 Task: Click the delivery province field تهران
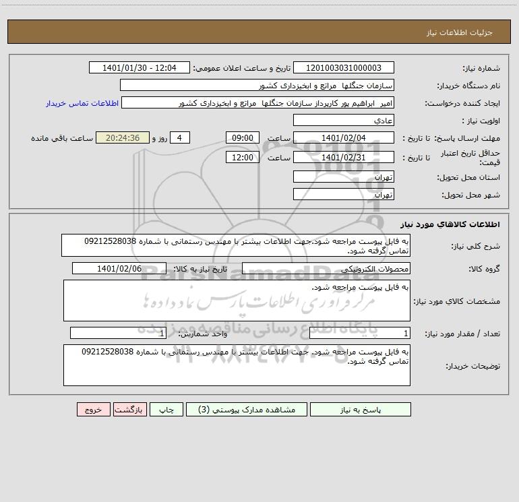tap(344, 177)
